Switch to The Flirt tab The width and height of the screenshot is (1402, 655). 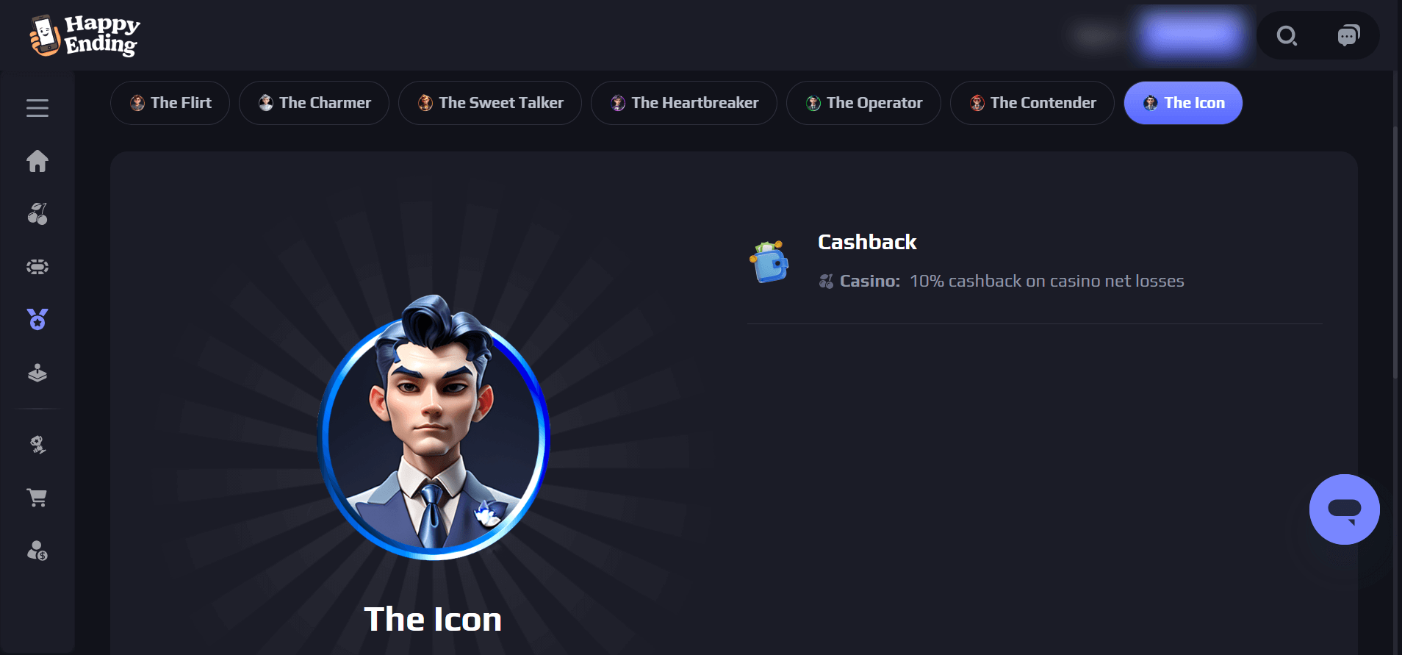tap(170, 103)
